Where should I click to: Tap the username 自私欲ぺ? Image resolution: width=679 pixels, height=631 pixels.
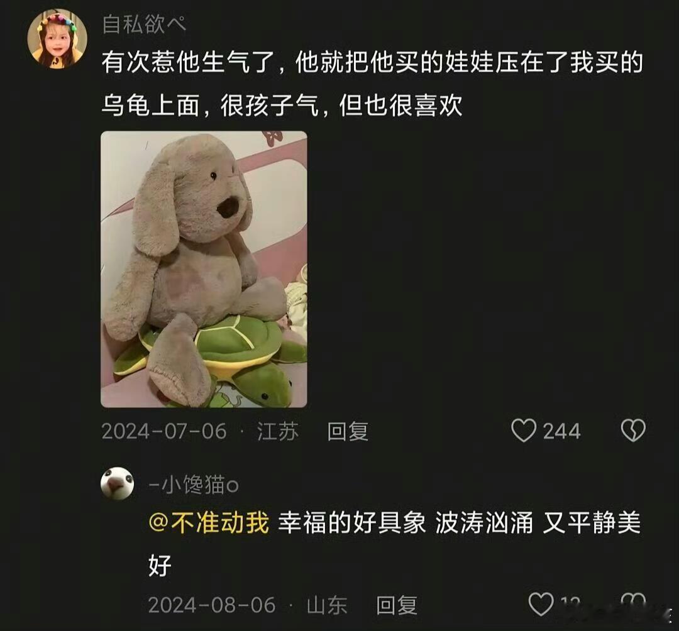[144, 25]
